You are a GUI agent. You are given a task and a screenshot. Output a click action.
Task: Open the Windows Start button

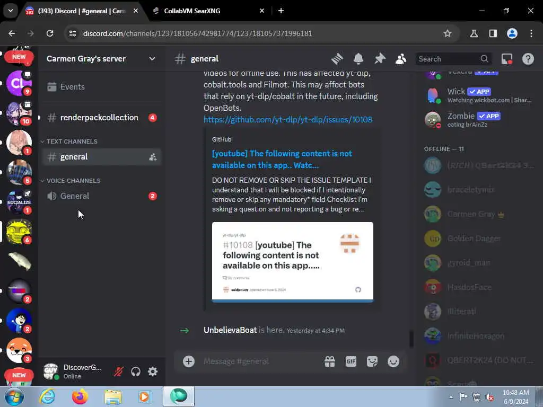(14, 396)
